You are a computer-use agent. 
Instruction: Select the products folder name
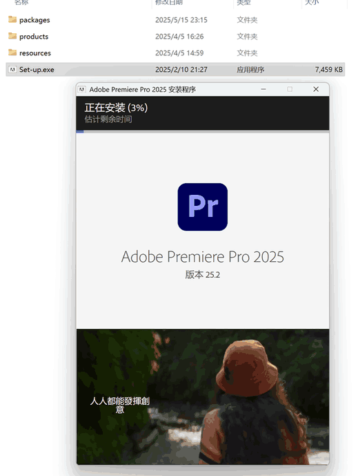click(34, 37)
